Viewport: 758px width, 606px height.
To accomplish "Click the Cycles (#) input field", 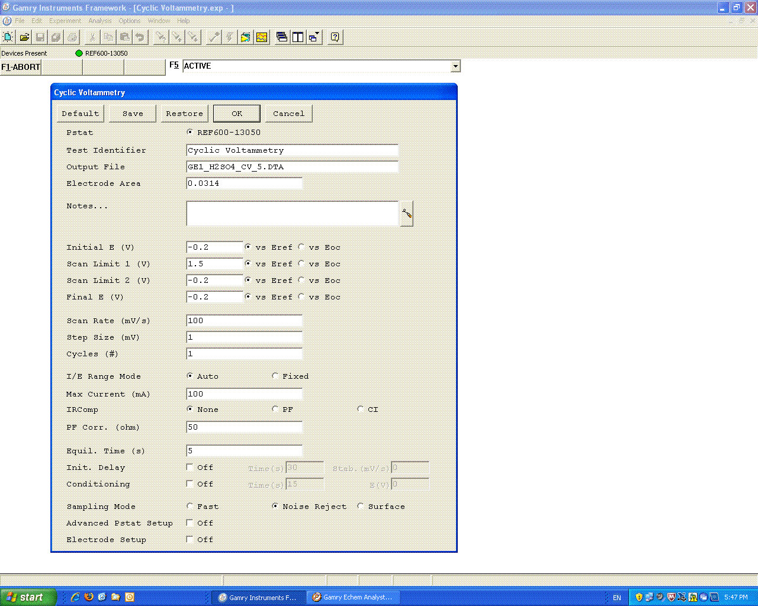I will (244, 354).
